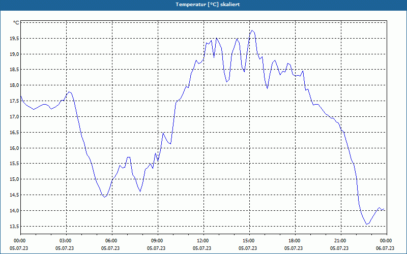Click the '06.07.23' date label
The image size is (407, 254).
pyautogui.click(x=385, y=248)
